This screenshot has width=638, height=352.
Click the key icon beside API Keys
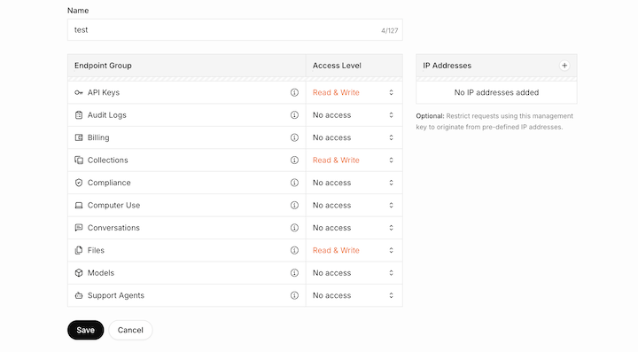click(79, 93)
